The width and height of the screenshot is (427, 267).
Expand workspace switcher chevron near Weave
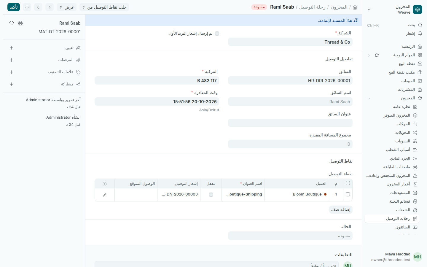coord(369,9)
